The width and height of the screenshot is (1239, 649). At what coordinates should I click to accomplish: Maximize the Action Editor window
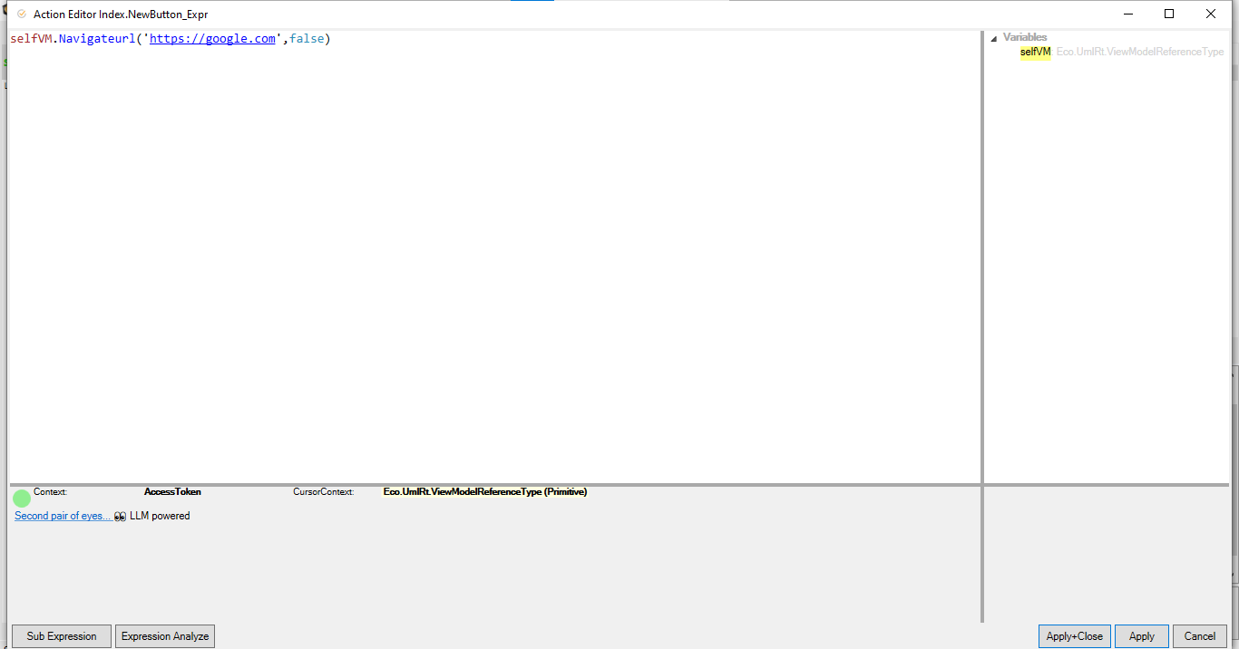[1169, 15]
